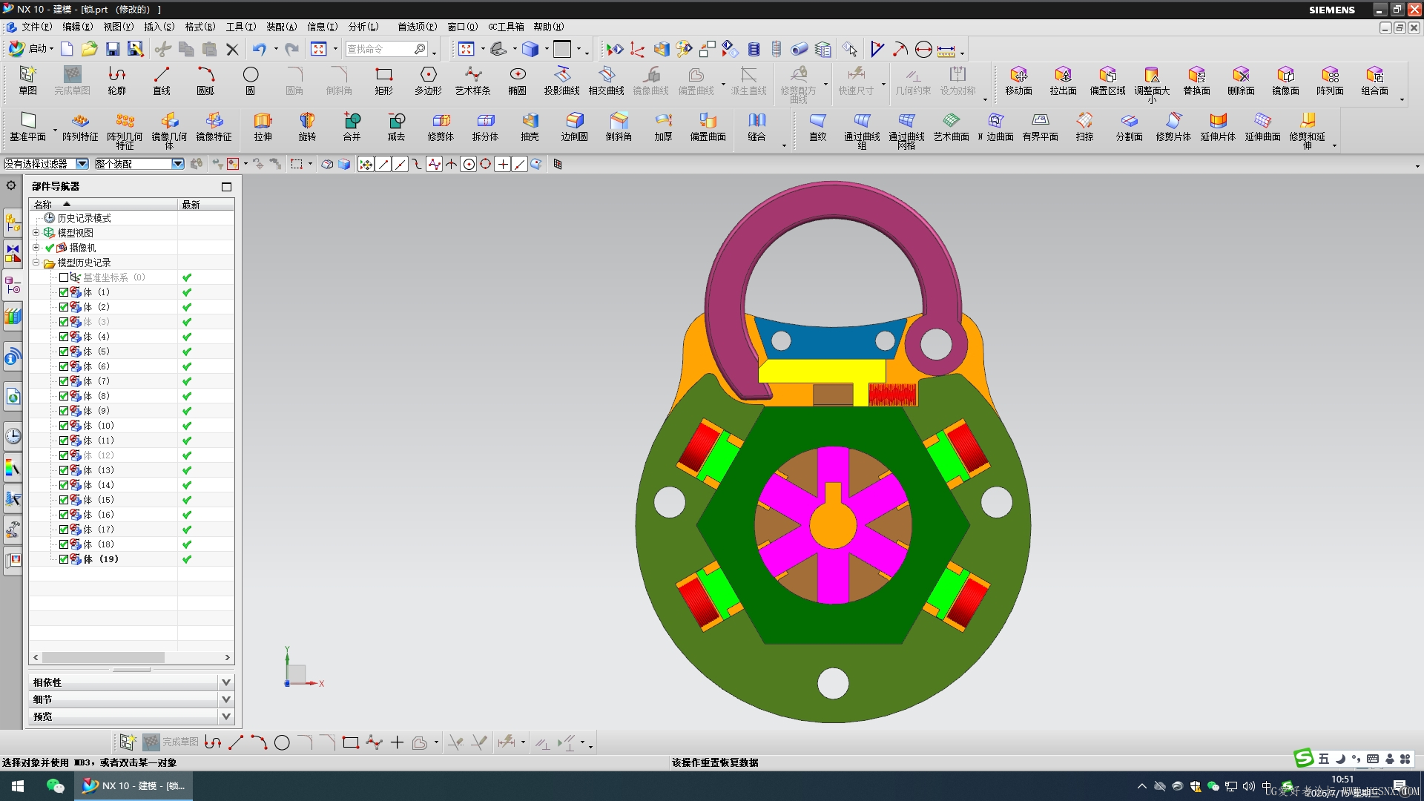The image size is (1424, 801).
Task: Select the 旋转 (Revolve) tool
Action: (x=307, y=126)
